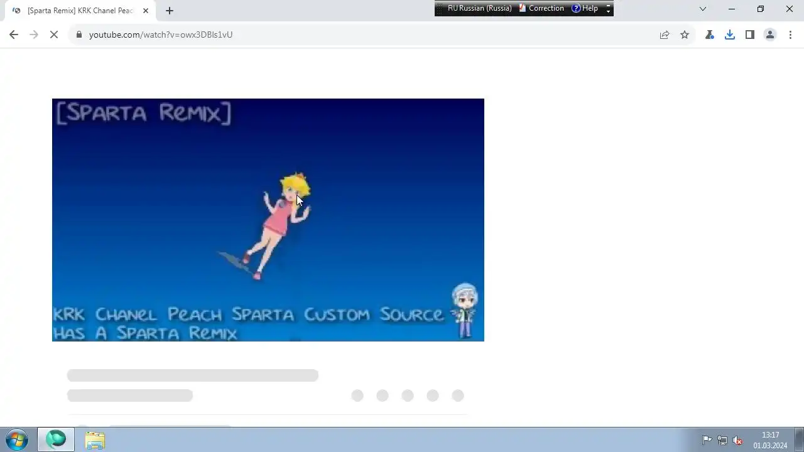Image resolution: width=804 pixels, height=452 pixels.
Task: Open Action Center flag icon
Action: pos(707,440)
